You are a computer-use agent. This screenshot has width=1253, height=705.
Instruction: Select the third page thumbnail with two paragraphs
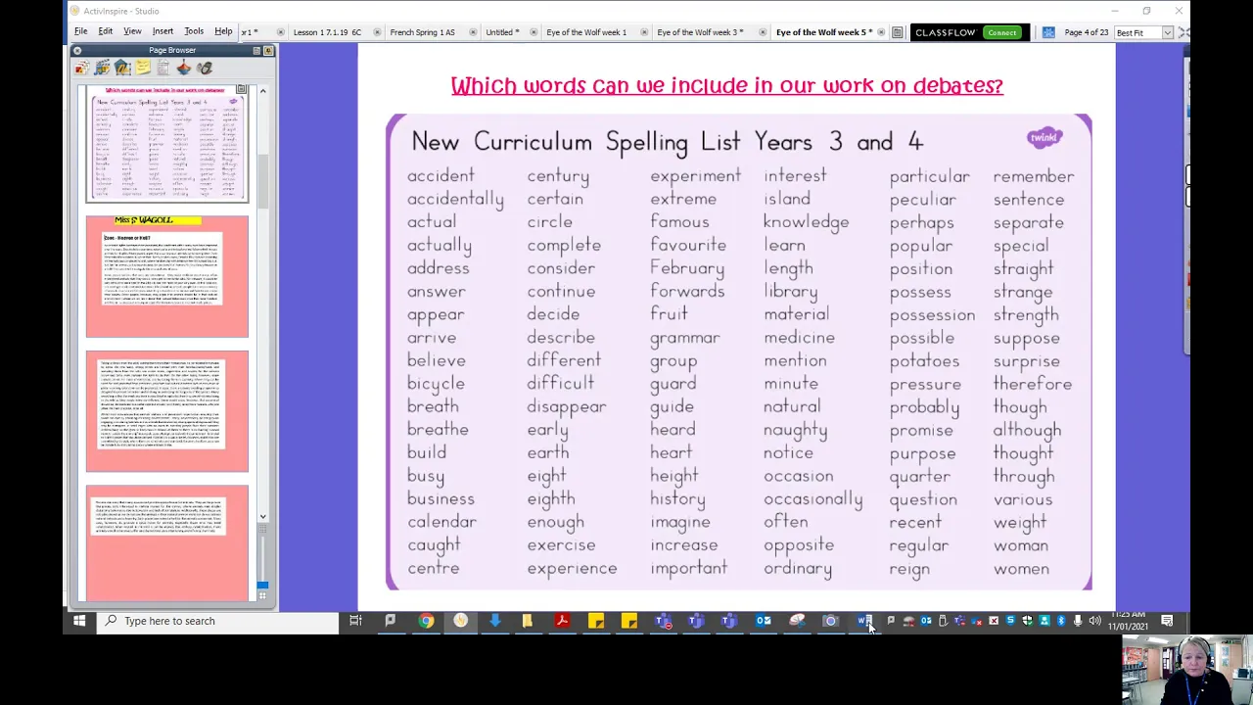(x=167, y=411)
